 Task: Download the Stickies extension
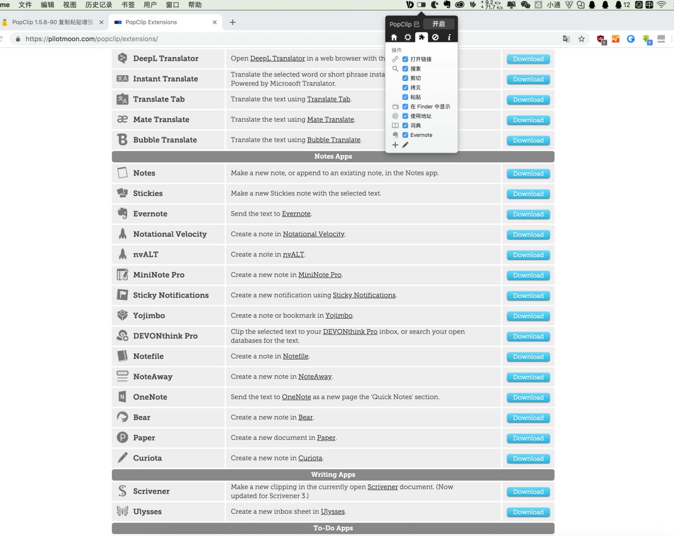click(x=528, y=194)
